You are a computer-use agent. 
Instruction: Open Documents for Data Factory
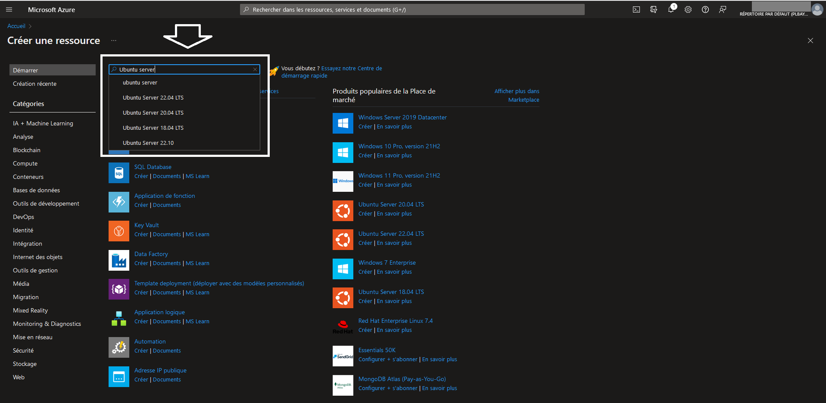tap(167, 263)
